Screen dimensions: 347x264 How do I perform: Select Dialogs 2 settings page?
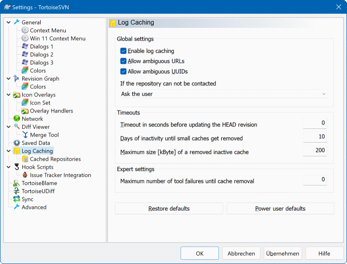(42, 55)
